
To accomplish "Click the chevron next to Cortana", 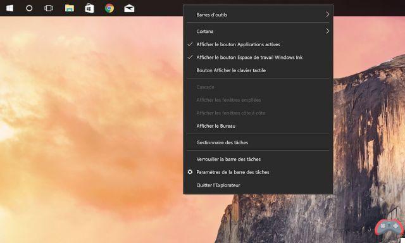I will [327, 31].
